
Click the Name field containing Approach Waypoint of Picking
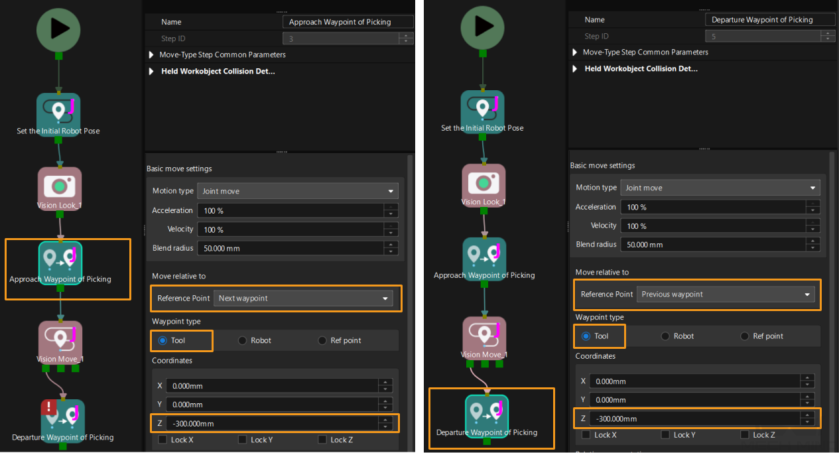348,22
